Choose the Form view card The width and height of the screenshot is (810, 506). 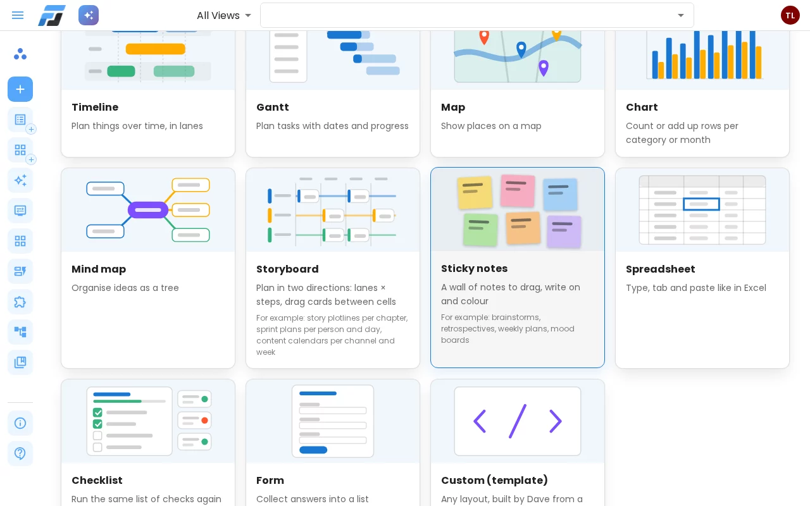[333, 443]
